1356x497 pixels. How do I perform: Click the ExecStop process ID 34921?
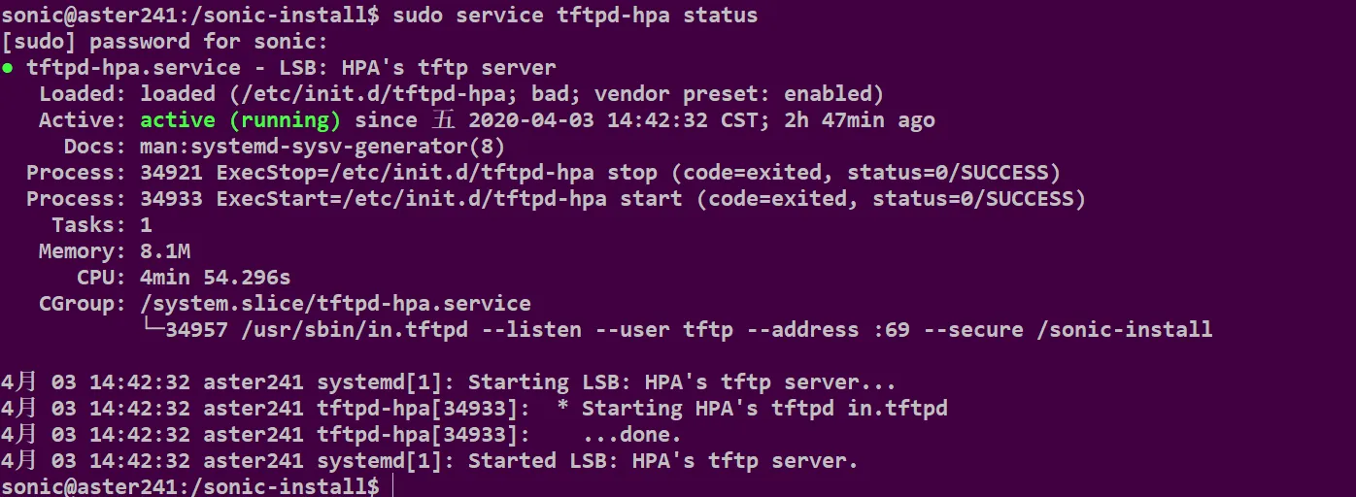tap(172, 173)
